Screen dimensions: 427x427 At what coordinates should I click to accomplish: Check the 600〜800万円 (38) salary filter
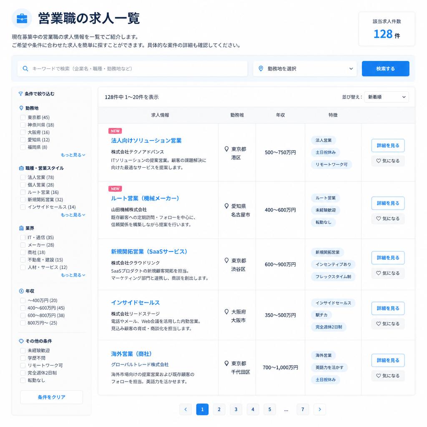[23, 315]
